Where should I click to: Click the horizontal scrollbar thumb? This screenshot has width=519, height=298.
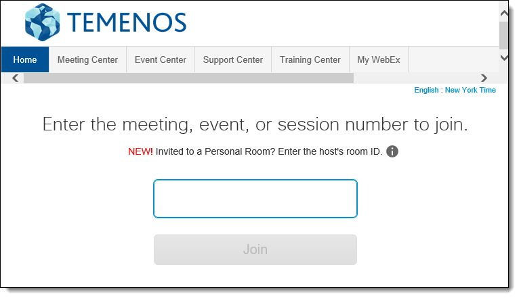click(x=188, y=78)
